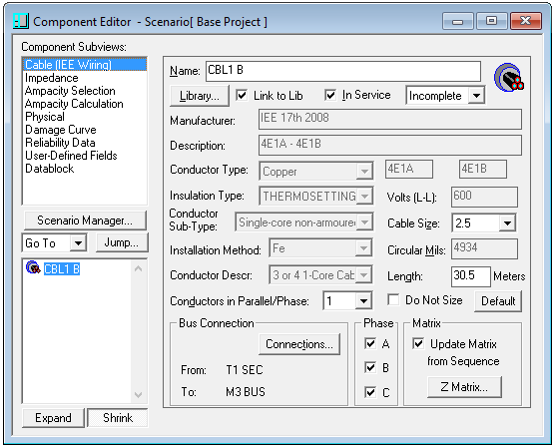The height and width of the screenshot is (445, 552).
Task: Open the Go To dropdown
Action: click(78, 243)
